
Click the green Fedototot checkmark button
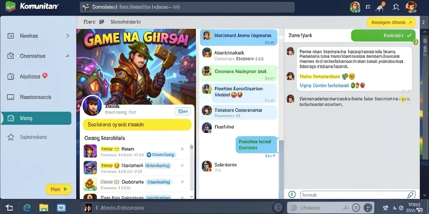pos(383,36)
